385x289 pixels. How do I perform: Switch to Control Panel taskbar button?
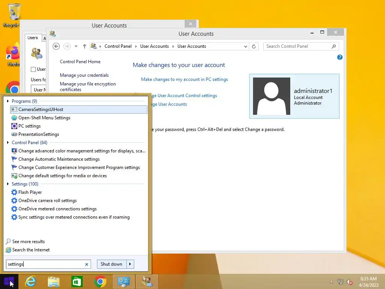(x=123, y=281)
